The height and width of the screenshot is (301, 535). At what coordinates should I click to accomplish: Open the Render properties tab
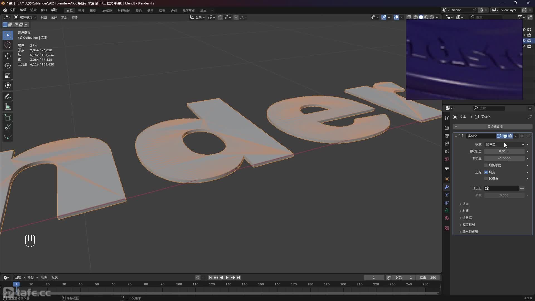[x=447, y=128]
